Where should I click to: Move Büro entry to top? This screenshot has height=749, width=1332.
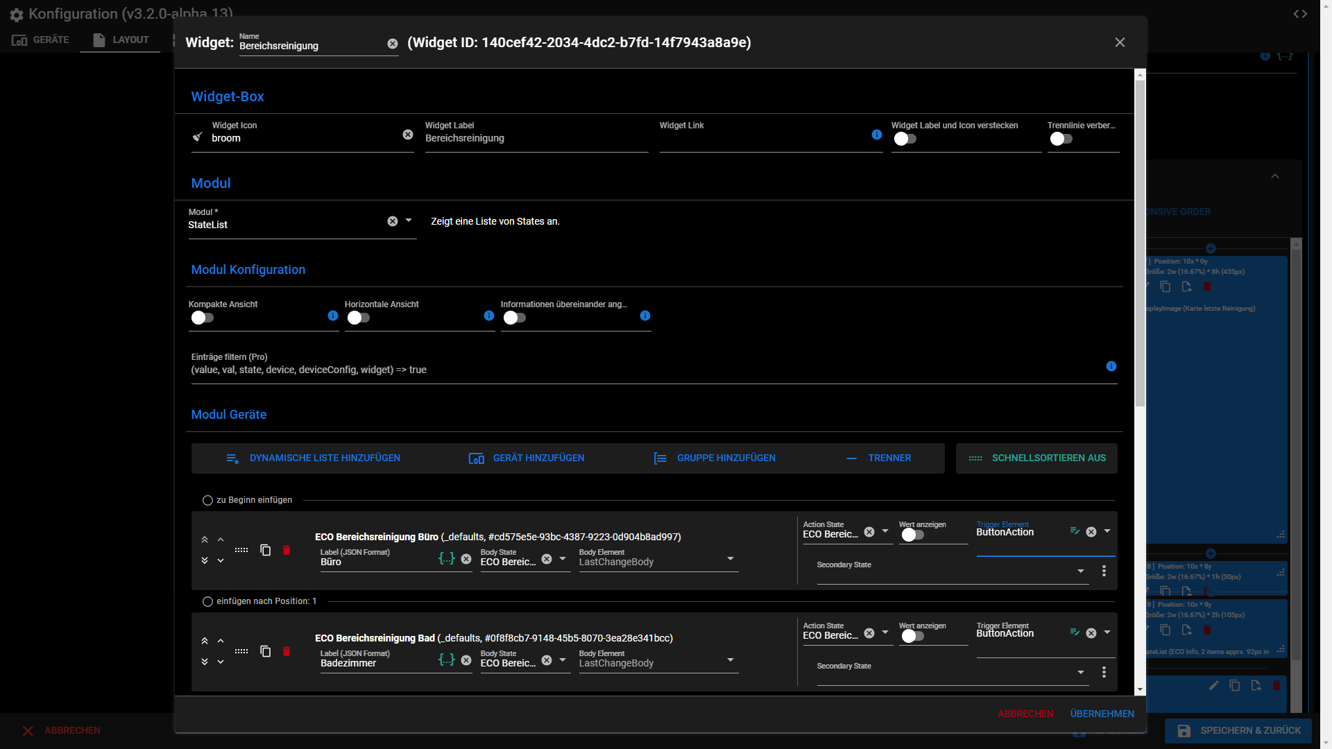coord(205,540)
